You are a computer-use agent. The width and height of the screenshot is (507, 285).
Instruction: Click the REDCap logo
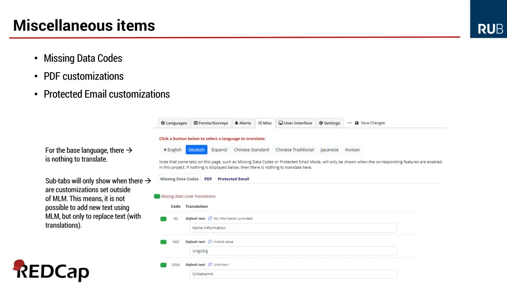click(51, 270)
